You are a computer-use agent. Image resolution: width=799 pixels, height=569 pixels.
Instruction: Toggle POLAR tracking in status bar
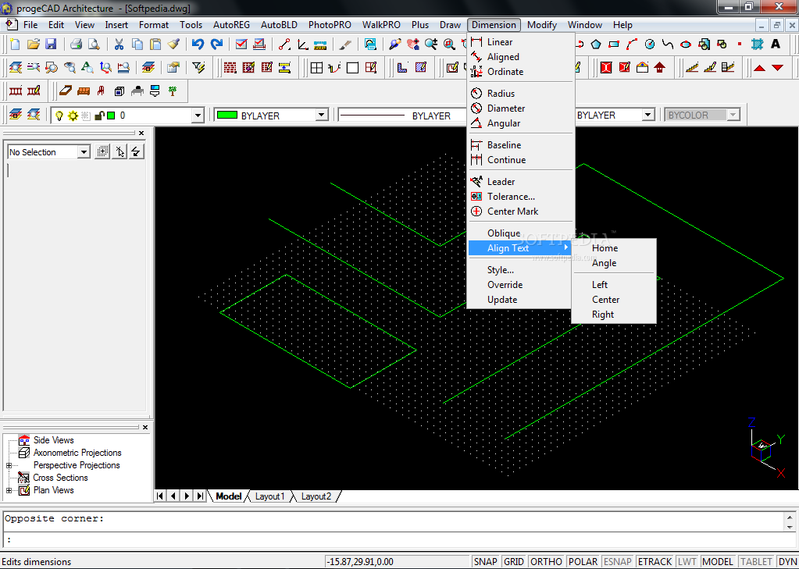[x=583, y=561]
